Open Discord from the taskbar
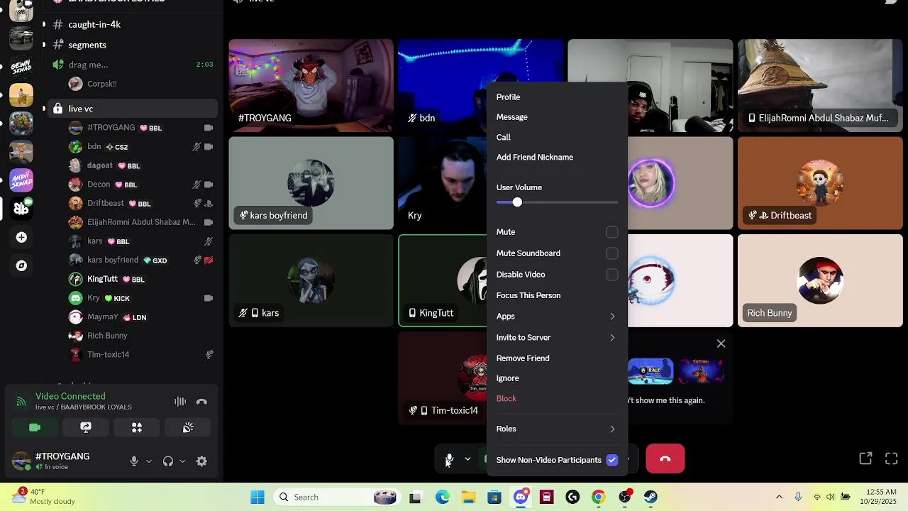The image size is (908, 511). [x=521, y=497]
